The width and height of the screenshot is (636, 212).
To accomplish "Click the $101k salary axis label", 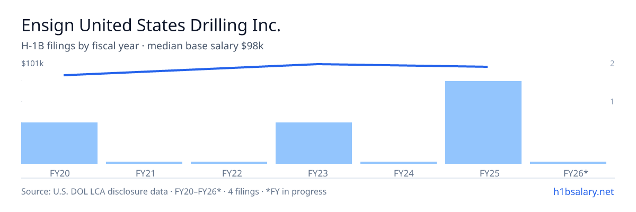I will (32, 64).
